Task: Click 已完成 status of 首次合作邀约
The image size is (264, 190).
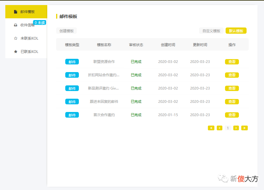Action: (136, 115)
